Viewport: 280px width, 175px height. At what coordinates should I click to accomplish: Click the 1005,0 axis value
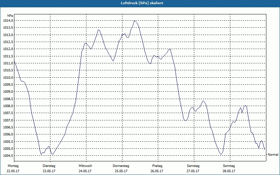(8, 148)
